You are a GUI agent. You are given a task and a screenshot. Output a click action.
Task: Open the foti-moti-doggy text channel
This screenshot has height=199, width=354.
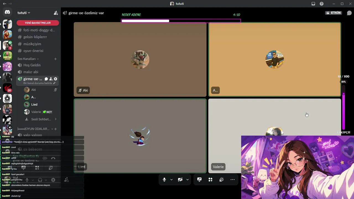point(38,30)
